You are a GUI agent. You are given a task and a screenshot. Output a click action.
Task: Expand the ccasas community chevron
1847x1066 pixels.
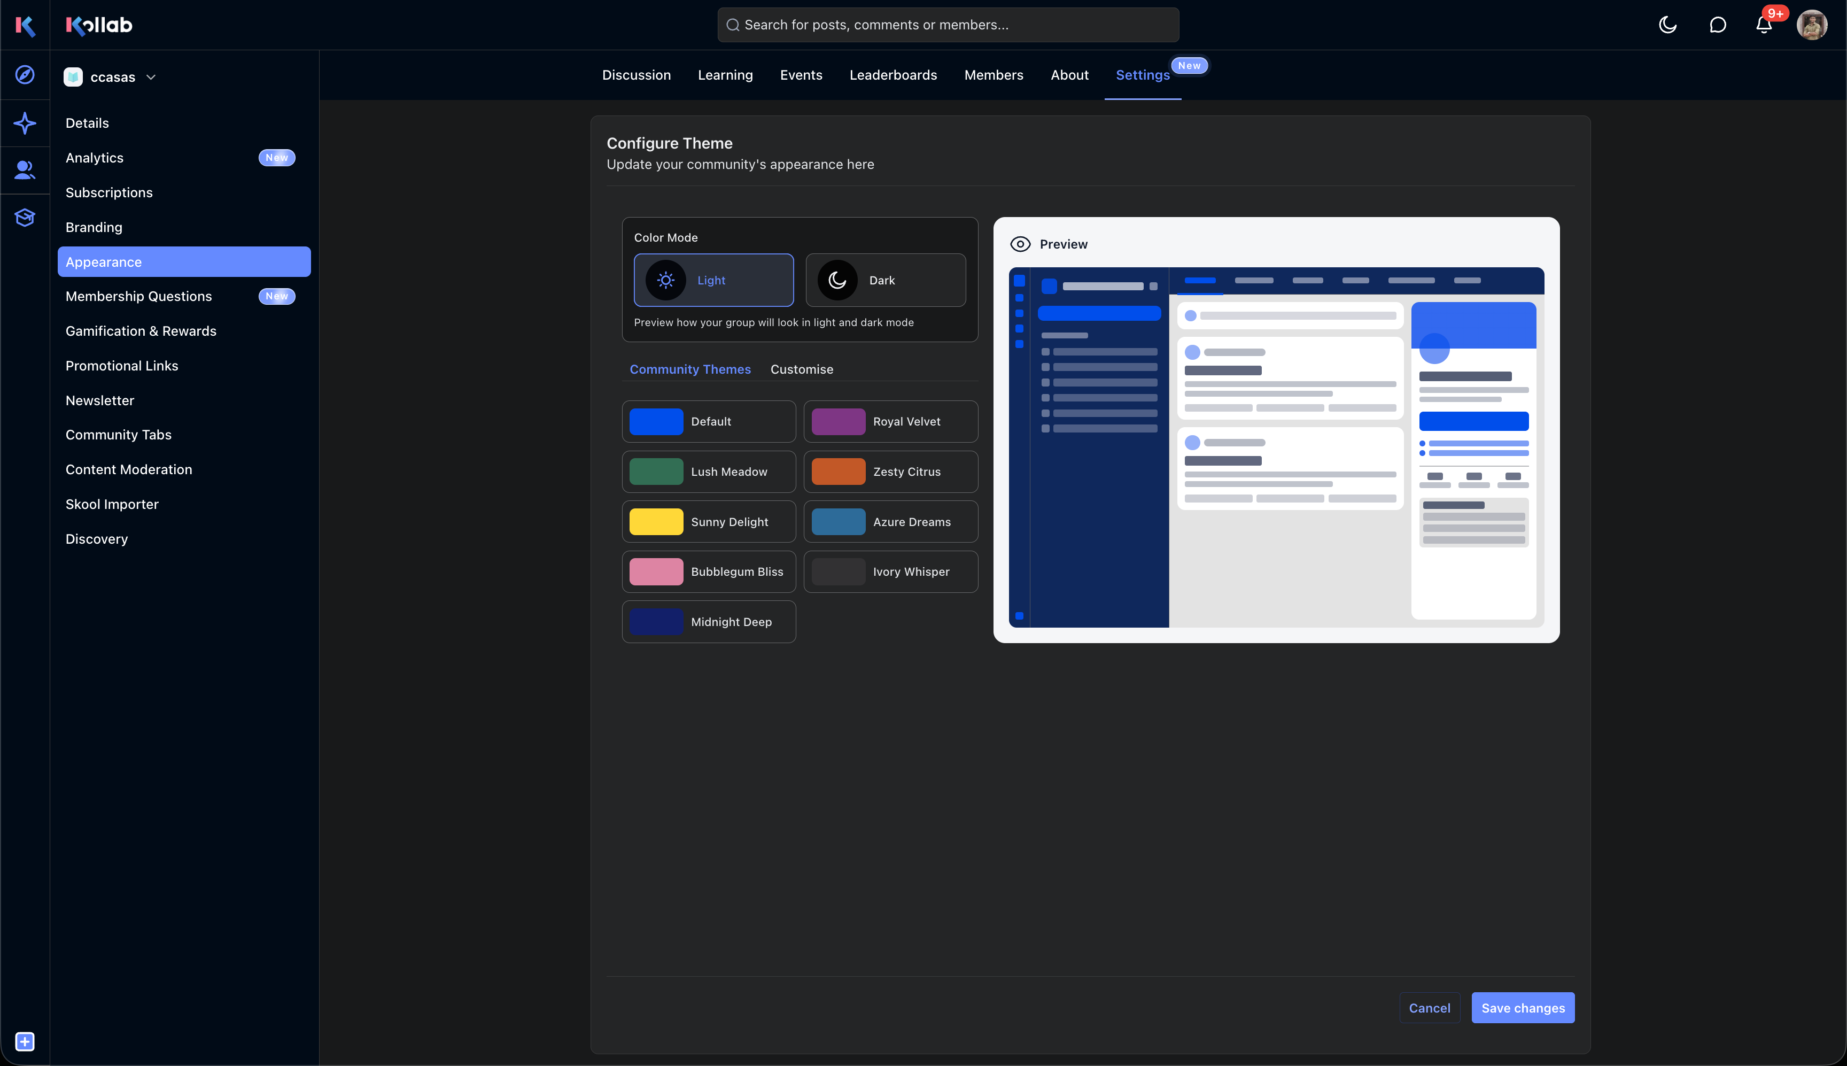[151, 77]
